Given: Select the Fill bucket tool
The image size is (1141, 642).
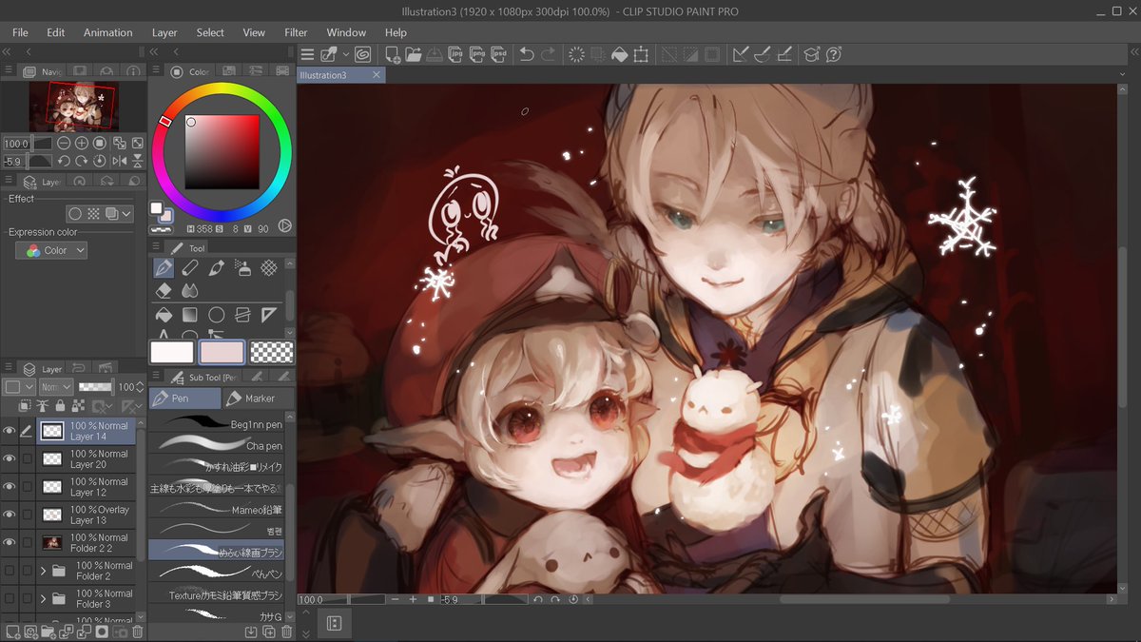Looking at the screenshot, I should [x=164, y=315].
